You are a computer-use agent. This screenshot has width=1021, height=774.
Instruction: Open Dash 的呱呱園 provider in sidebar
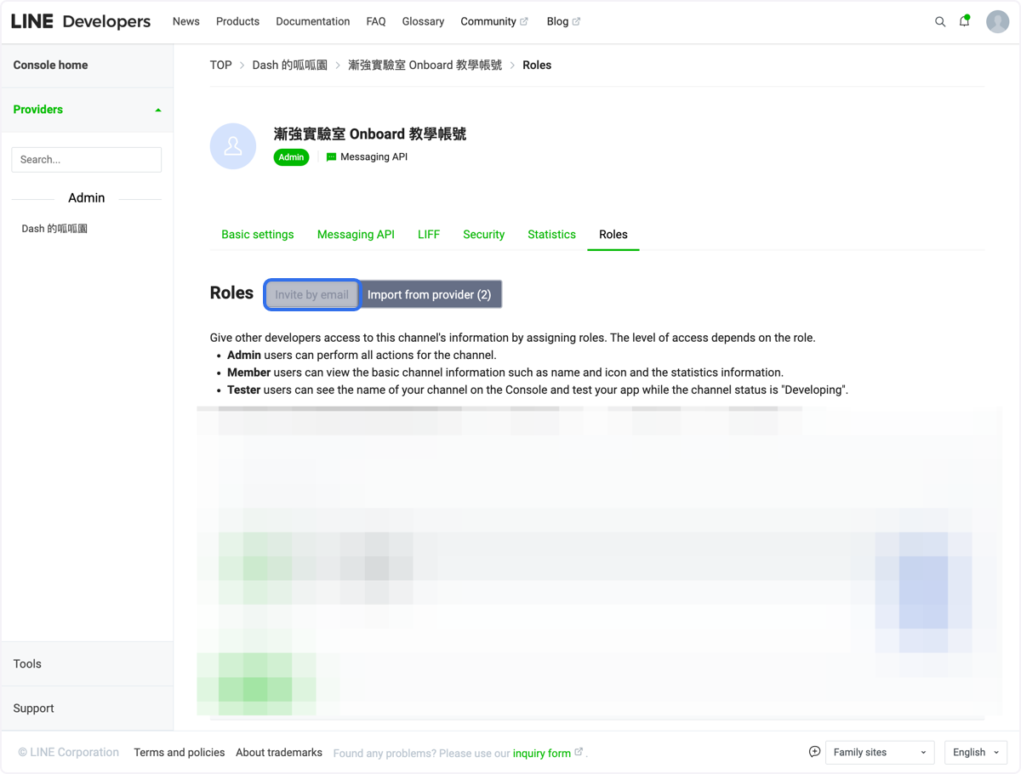(54, 229)
